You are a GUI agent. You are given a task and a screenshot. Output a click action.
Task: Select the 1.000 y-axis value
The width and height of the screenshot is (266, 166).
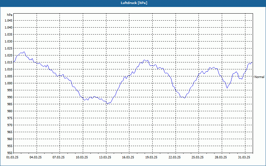9,83
